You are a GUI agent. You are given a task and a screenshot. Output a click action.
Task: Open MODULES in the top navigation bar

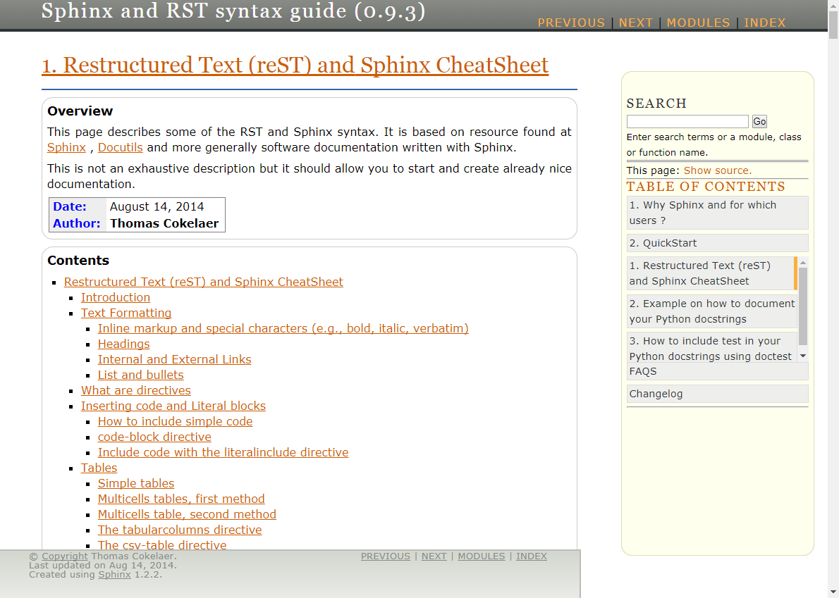(x=697, y=23)
